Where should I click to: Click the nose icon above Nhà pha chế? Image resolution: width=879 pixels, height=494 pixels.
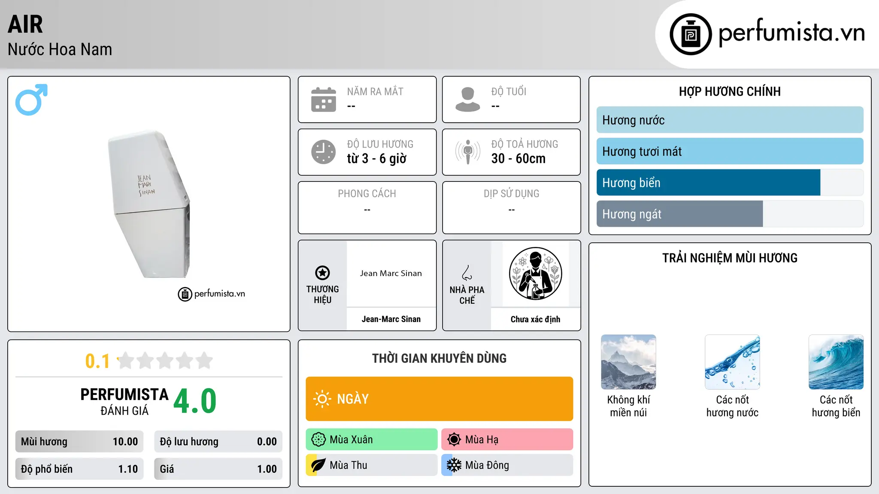coord(467,273)
